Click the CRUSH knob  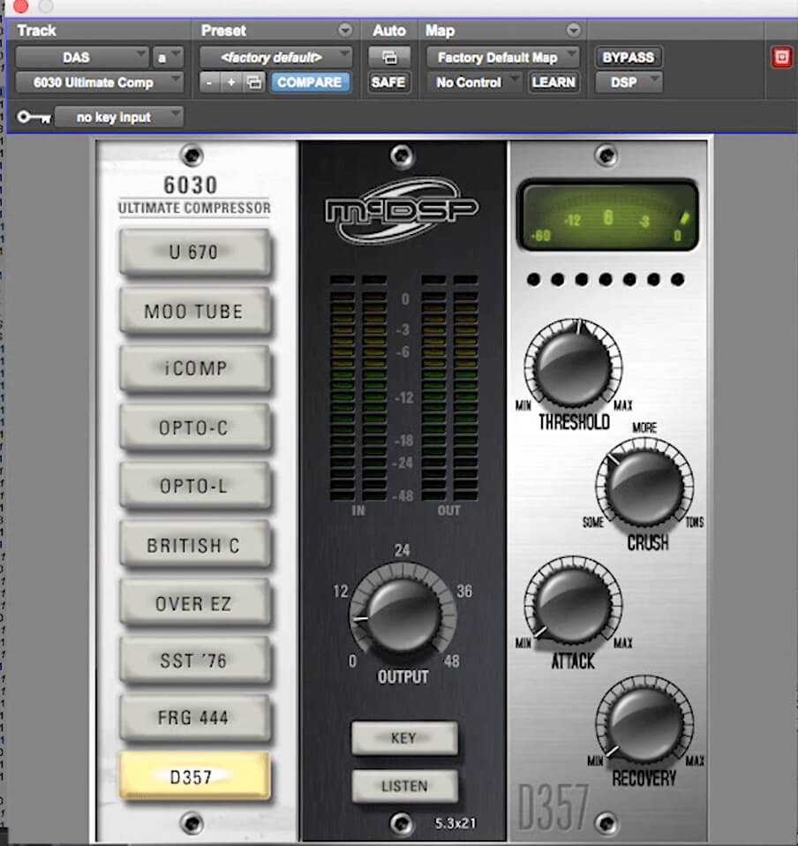tap(645, 486)
